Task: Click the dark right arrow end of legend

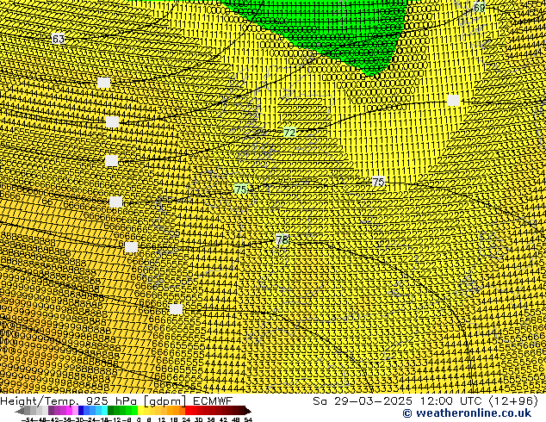Action: 248,411
